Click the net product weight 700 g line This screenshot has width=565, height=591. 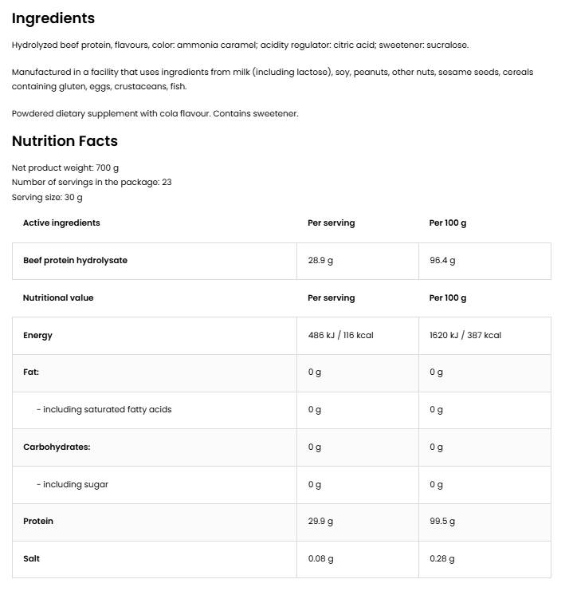click(65, 167)
